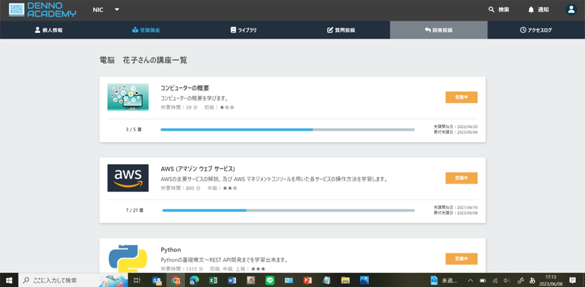Click 受講中 button for AWS course
Screen dimensions: 585x287
[x=461, y=178]
